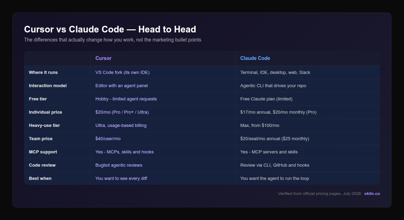This screenshot has width=404, height=220.
Task: Select the 'Best when' row label
Action: pyautogui.click(x=40, y=179)
